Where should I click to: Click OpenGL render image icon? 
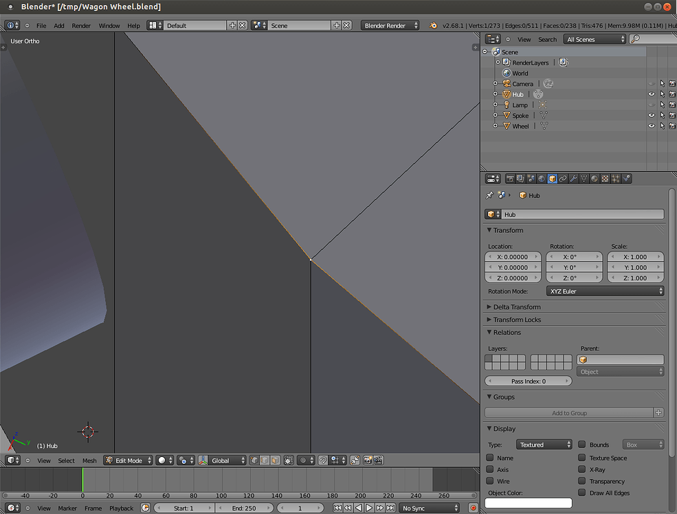click(x=368, y=460)
